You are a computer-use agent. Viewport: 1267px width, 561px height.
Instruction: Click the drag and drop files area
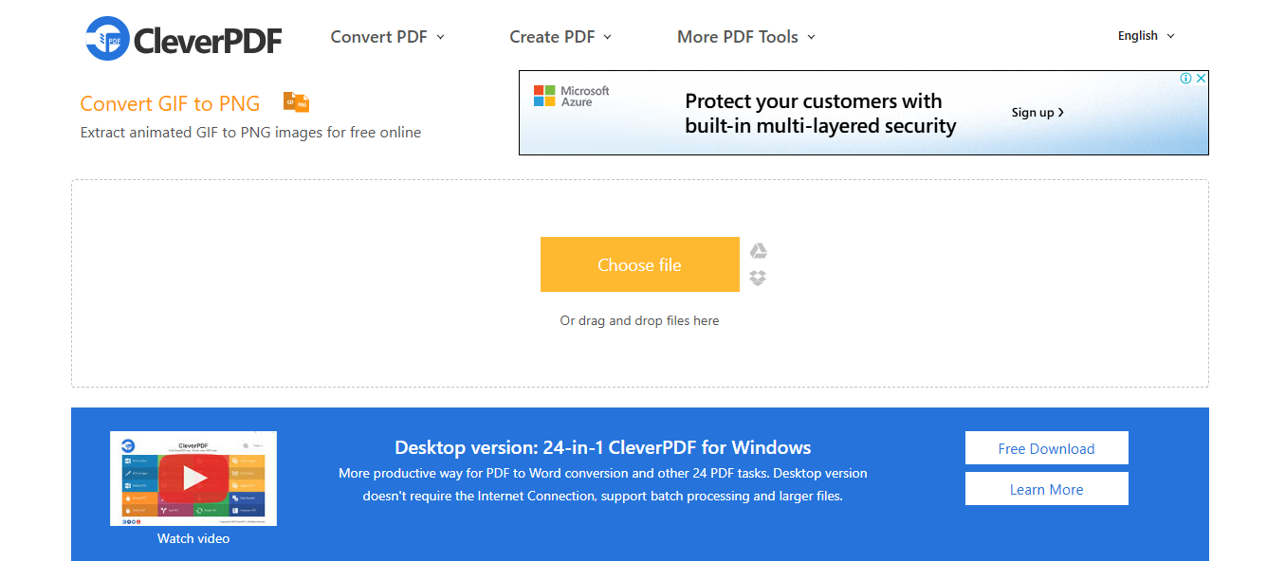640,283
